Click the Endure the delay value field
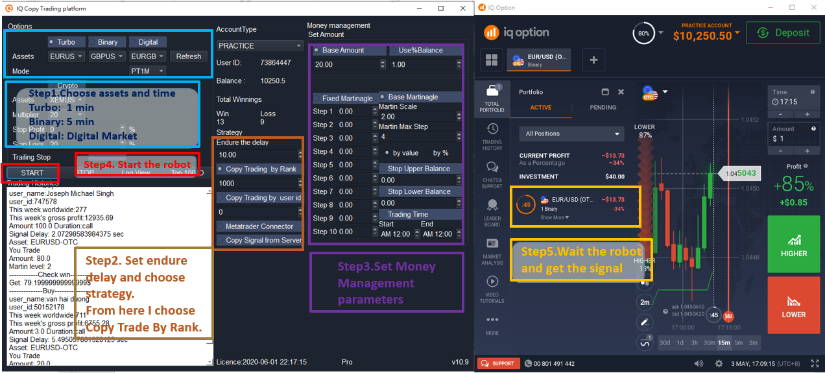The width and height of the screenshot is (825, 373). point(259,155)
